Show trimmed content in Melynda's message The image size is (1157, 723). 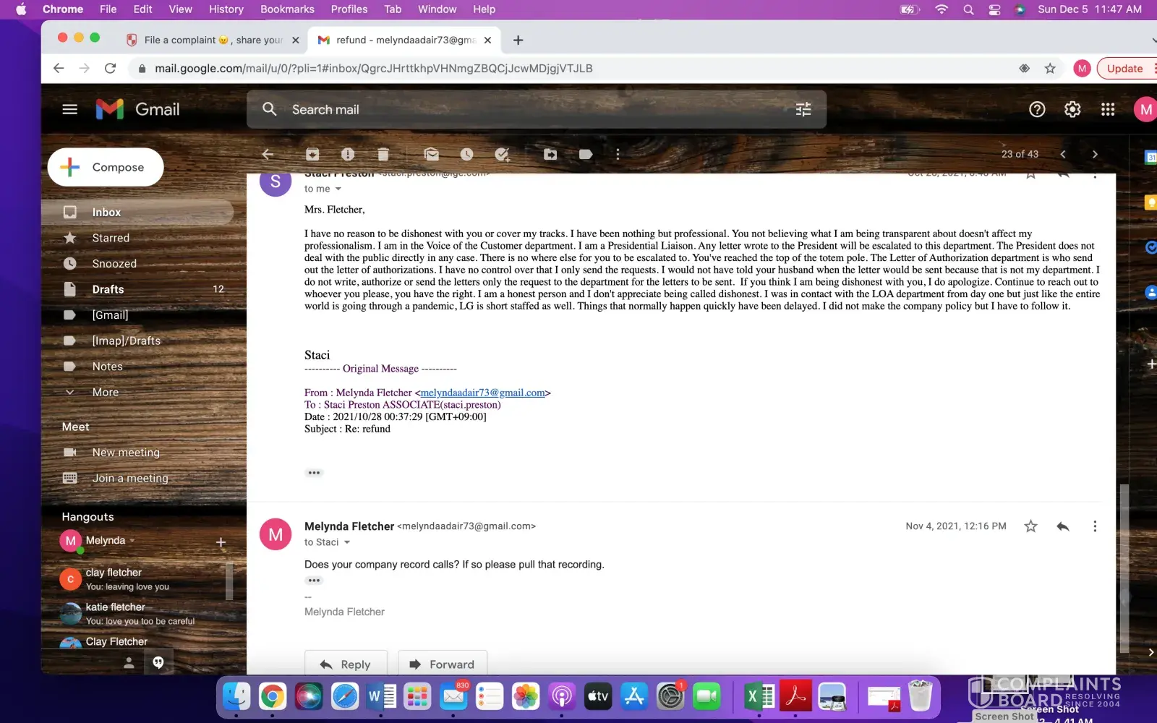click(314, 581)
